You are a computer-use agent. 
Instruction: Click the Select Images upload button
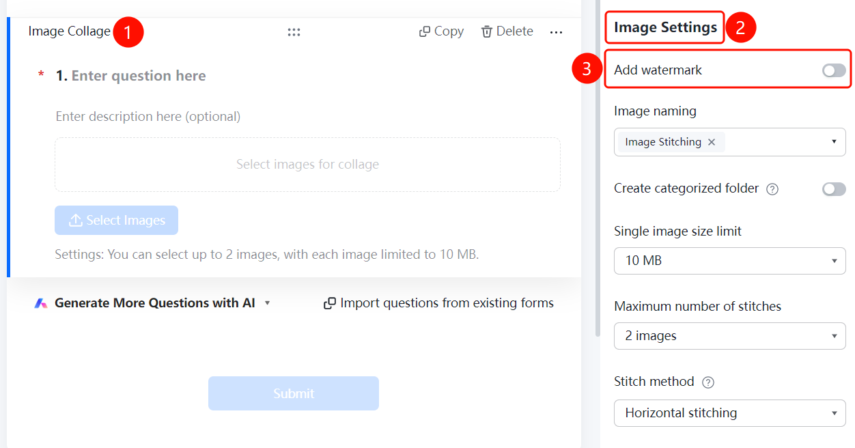[x=117, y=221]
